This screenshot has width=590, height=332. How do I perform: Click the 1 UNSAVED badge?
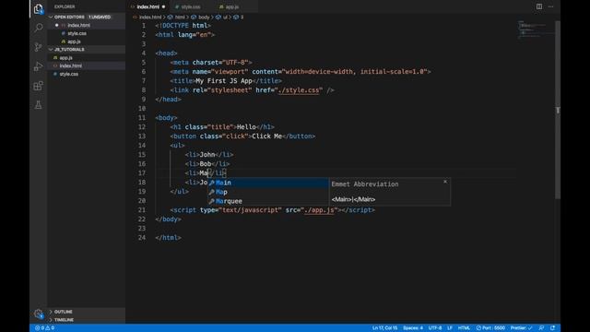[x=100, y=17]
